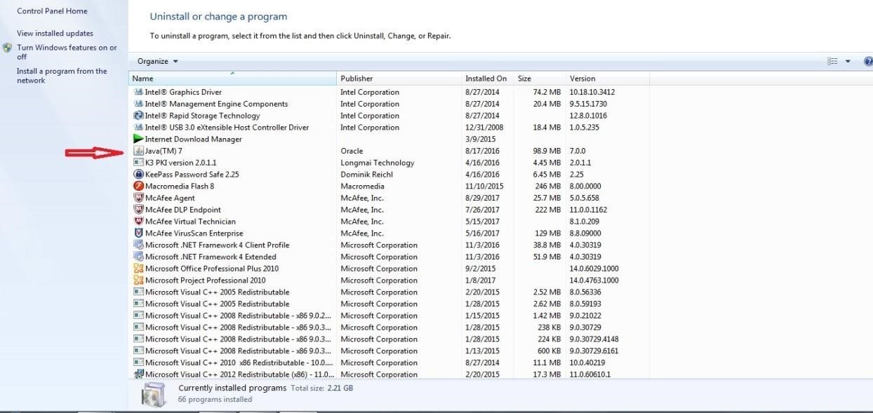Click the Java(TM) 7 program icon

click(138, 151)
